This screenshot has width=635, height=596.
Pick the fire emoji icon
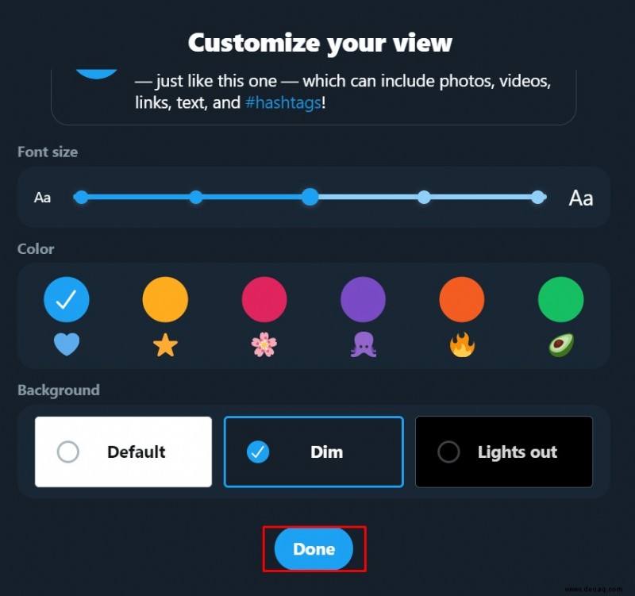[462, 344]
